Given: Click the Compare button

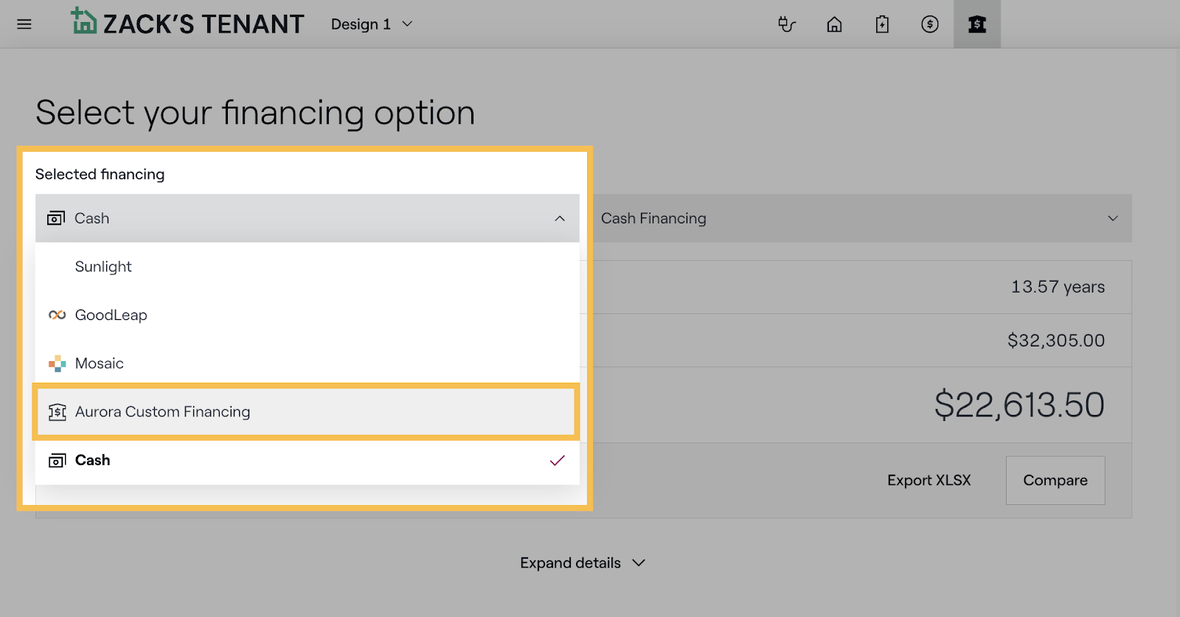Looking at the screenshot, I should click(1055, 481).
